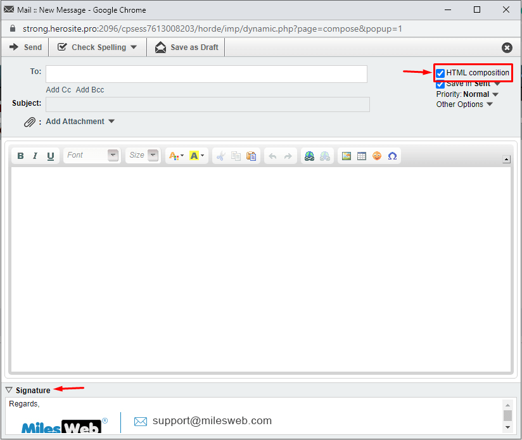Insert an image into the message
522x440 pixels.
346,156
